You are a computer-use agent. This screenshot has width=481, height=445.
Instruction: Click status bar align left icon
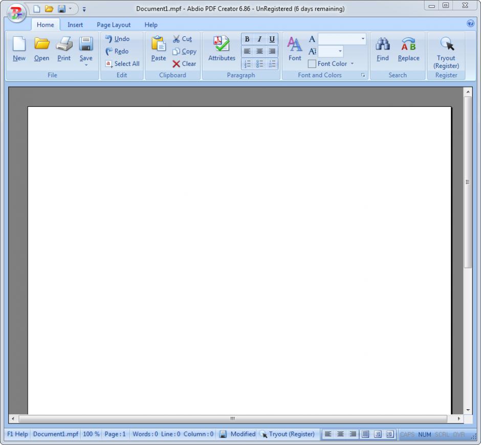[x=328, y=434]
